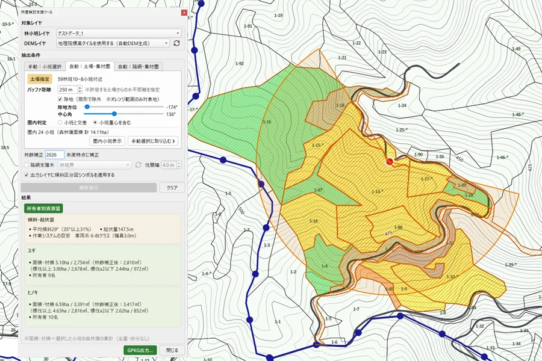The image size is (542, 361).
Task: Close the 林産検討支援ツール dialog with the red X
Action: click(x=184, y=13)
